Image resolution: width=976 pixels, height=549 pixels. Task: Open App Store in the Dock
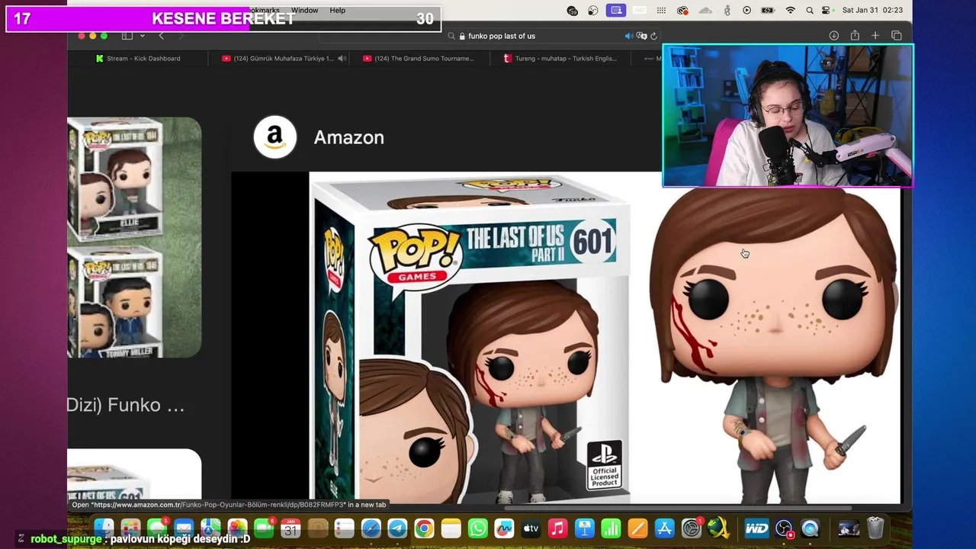[x=664, y=528]
